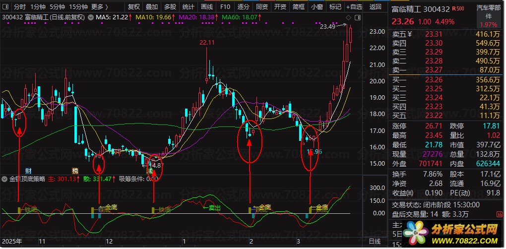506x249 pixels.
Task: Switch to 分时 intraday view
Action: (x=20, y=7)
